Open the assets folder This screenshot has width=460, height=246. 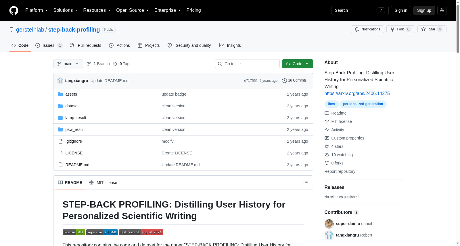pyautogui.click(x=71, y=94)
